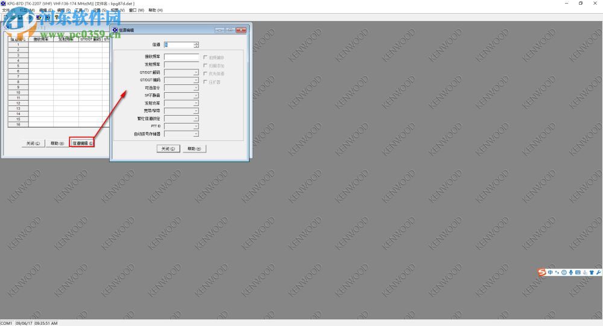603x326 pixels.
Task: Close the 信道编辑 dialog with red X
Action: click(241, 30)
